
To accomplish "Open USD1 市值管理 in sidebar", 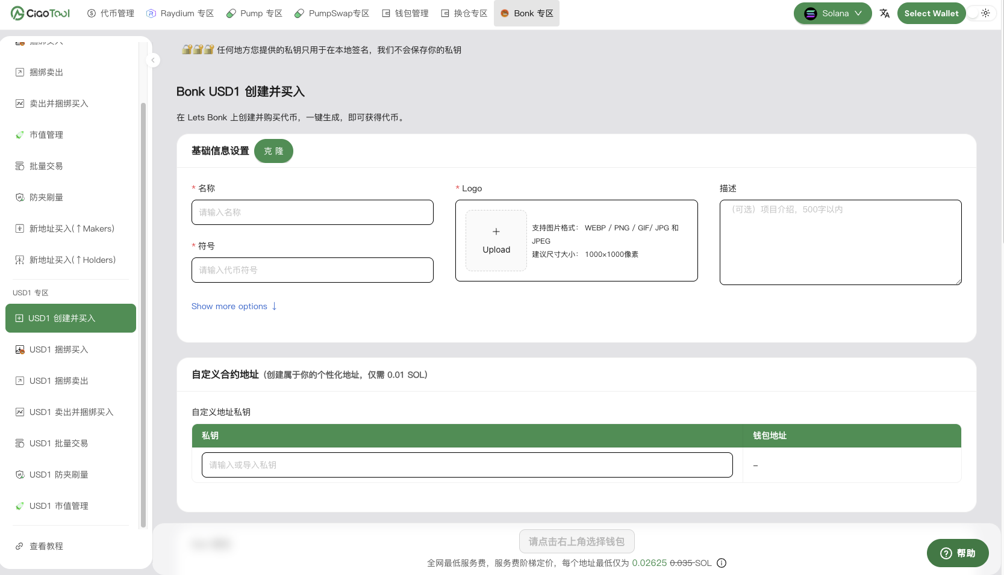I will pos(58,506).
